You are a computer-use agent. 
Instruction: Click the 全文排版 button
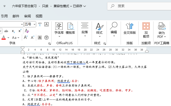130,28
